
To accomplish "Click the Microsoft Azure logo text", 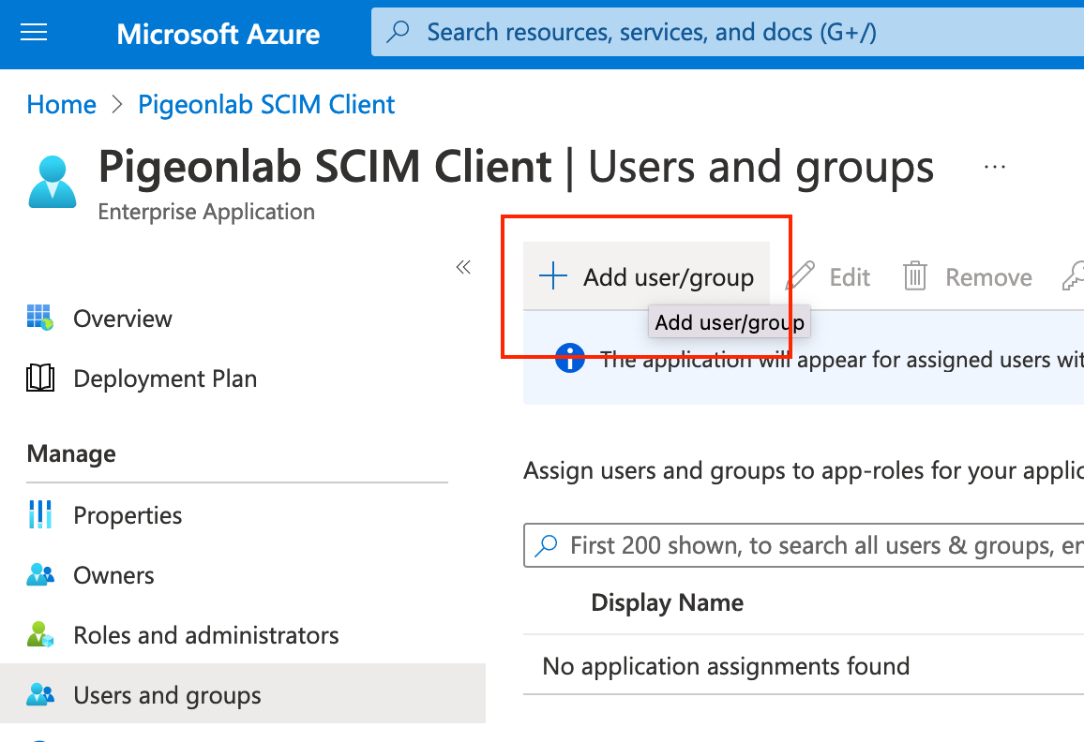I will pos(218,34).
